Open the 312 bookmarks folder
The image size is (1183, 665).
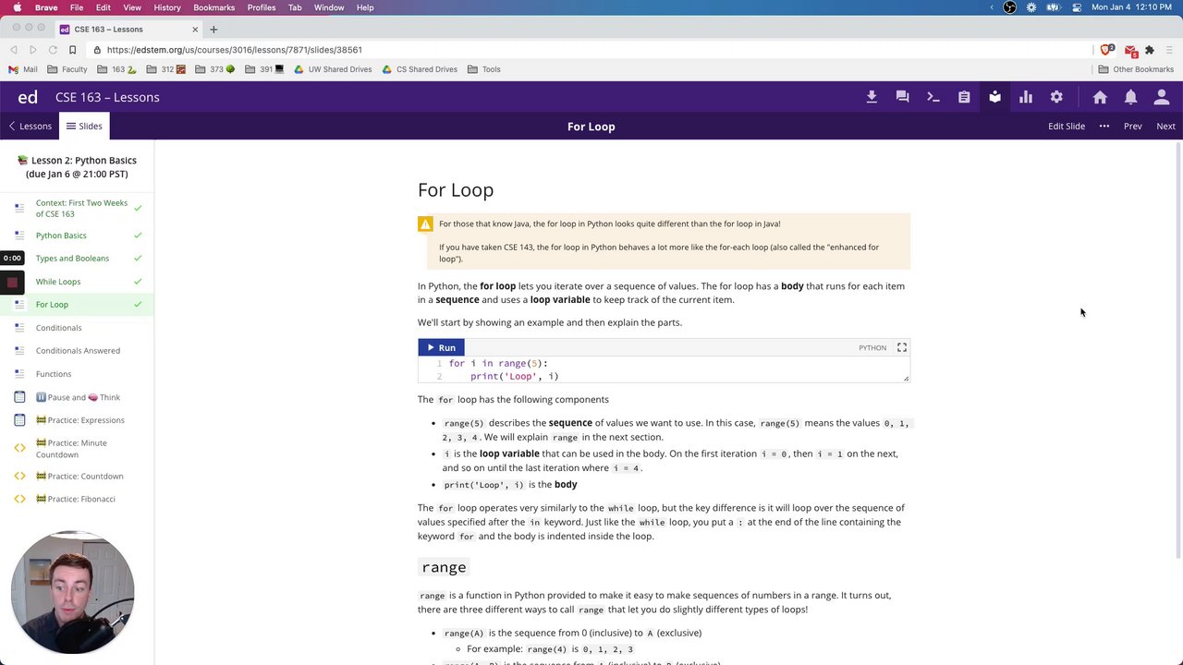(x=166, y=69)
